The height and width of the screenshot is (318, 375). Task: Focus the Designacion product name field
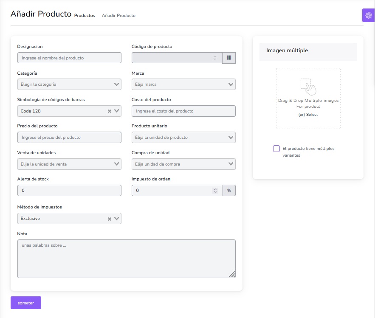[69, 58]
